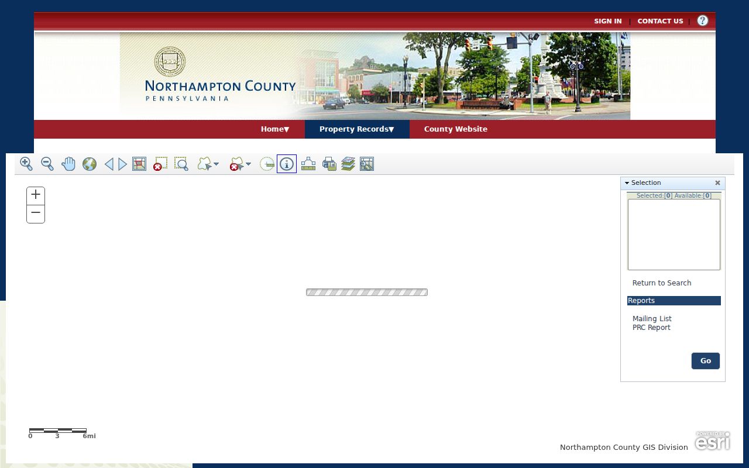Click the map minus zoom button
749x468 pixels.
pos(36,214)
